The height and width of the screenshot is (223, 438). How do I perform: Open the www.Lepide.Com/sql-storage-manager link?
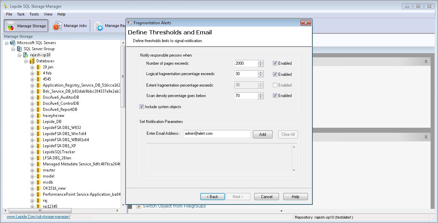pos(38,217)
